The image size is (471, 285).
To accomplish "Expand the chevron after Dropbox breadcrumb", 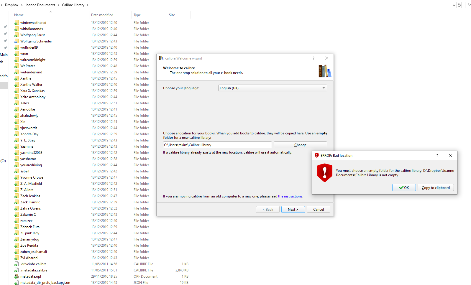I will [x=22, y=5].
